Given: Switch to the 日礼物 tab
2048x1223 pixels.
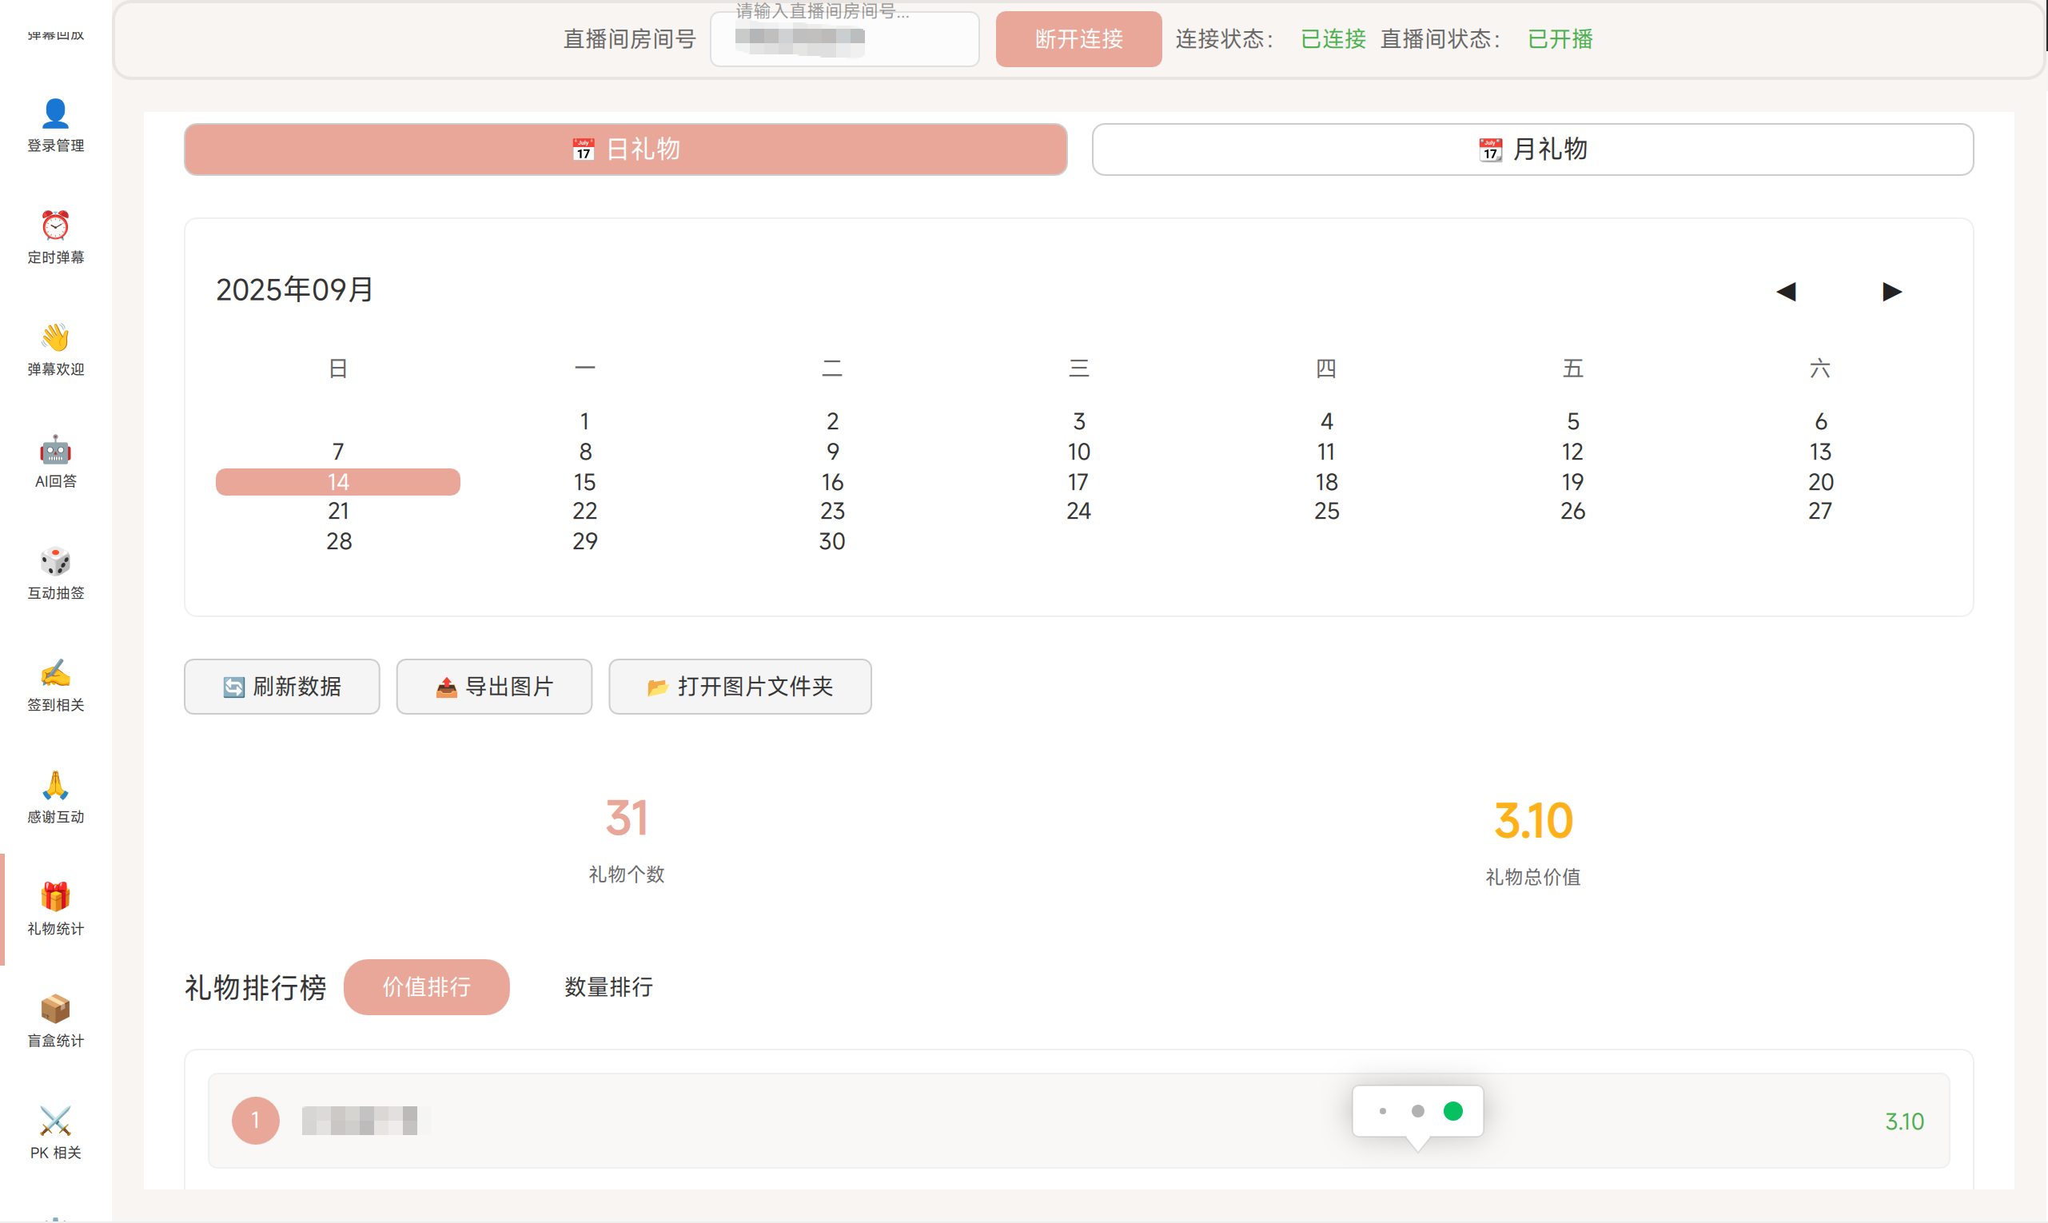Looking at the screenshot, I should tap(626, 149).
